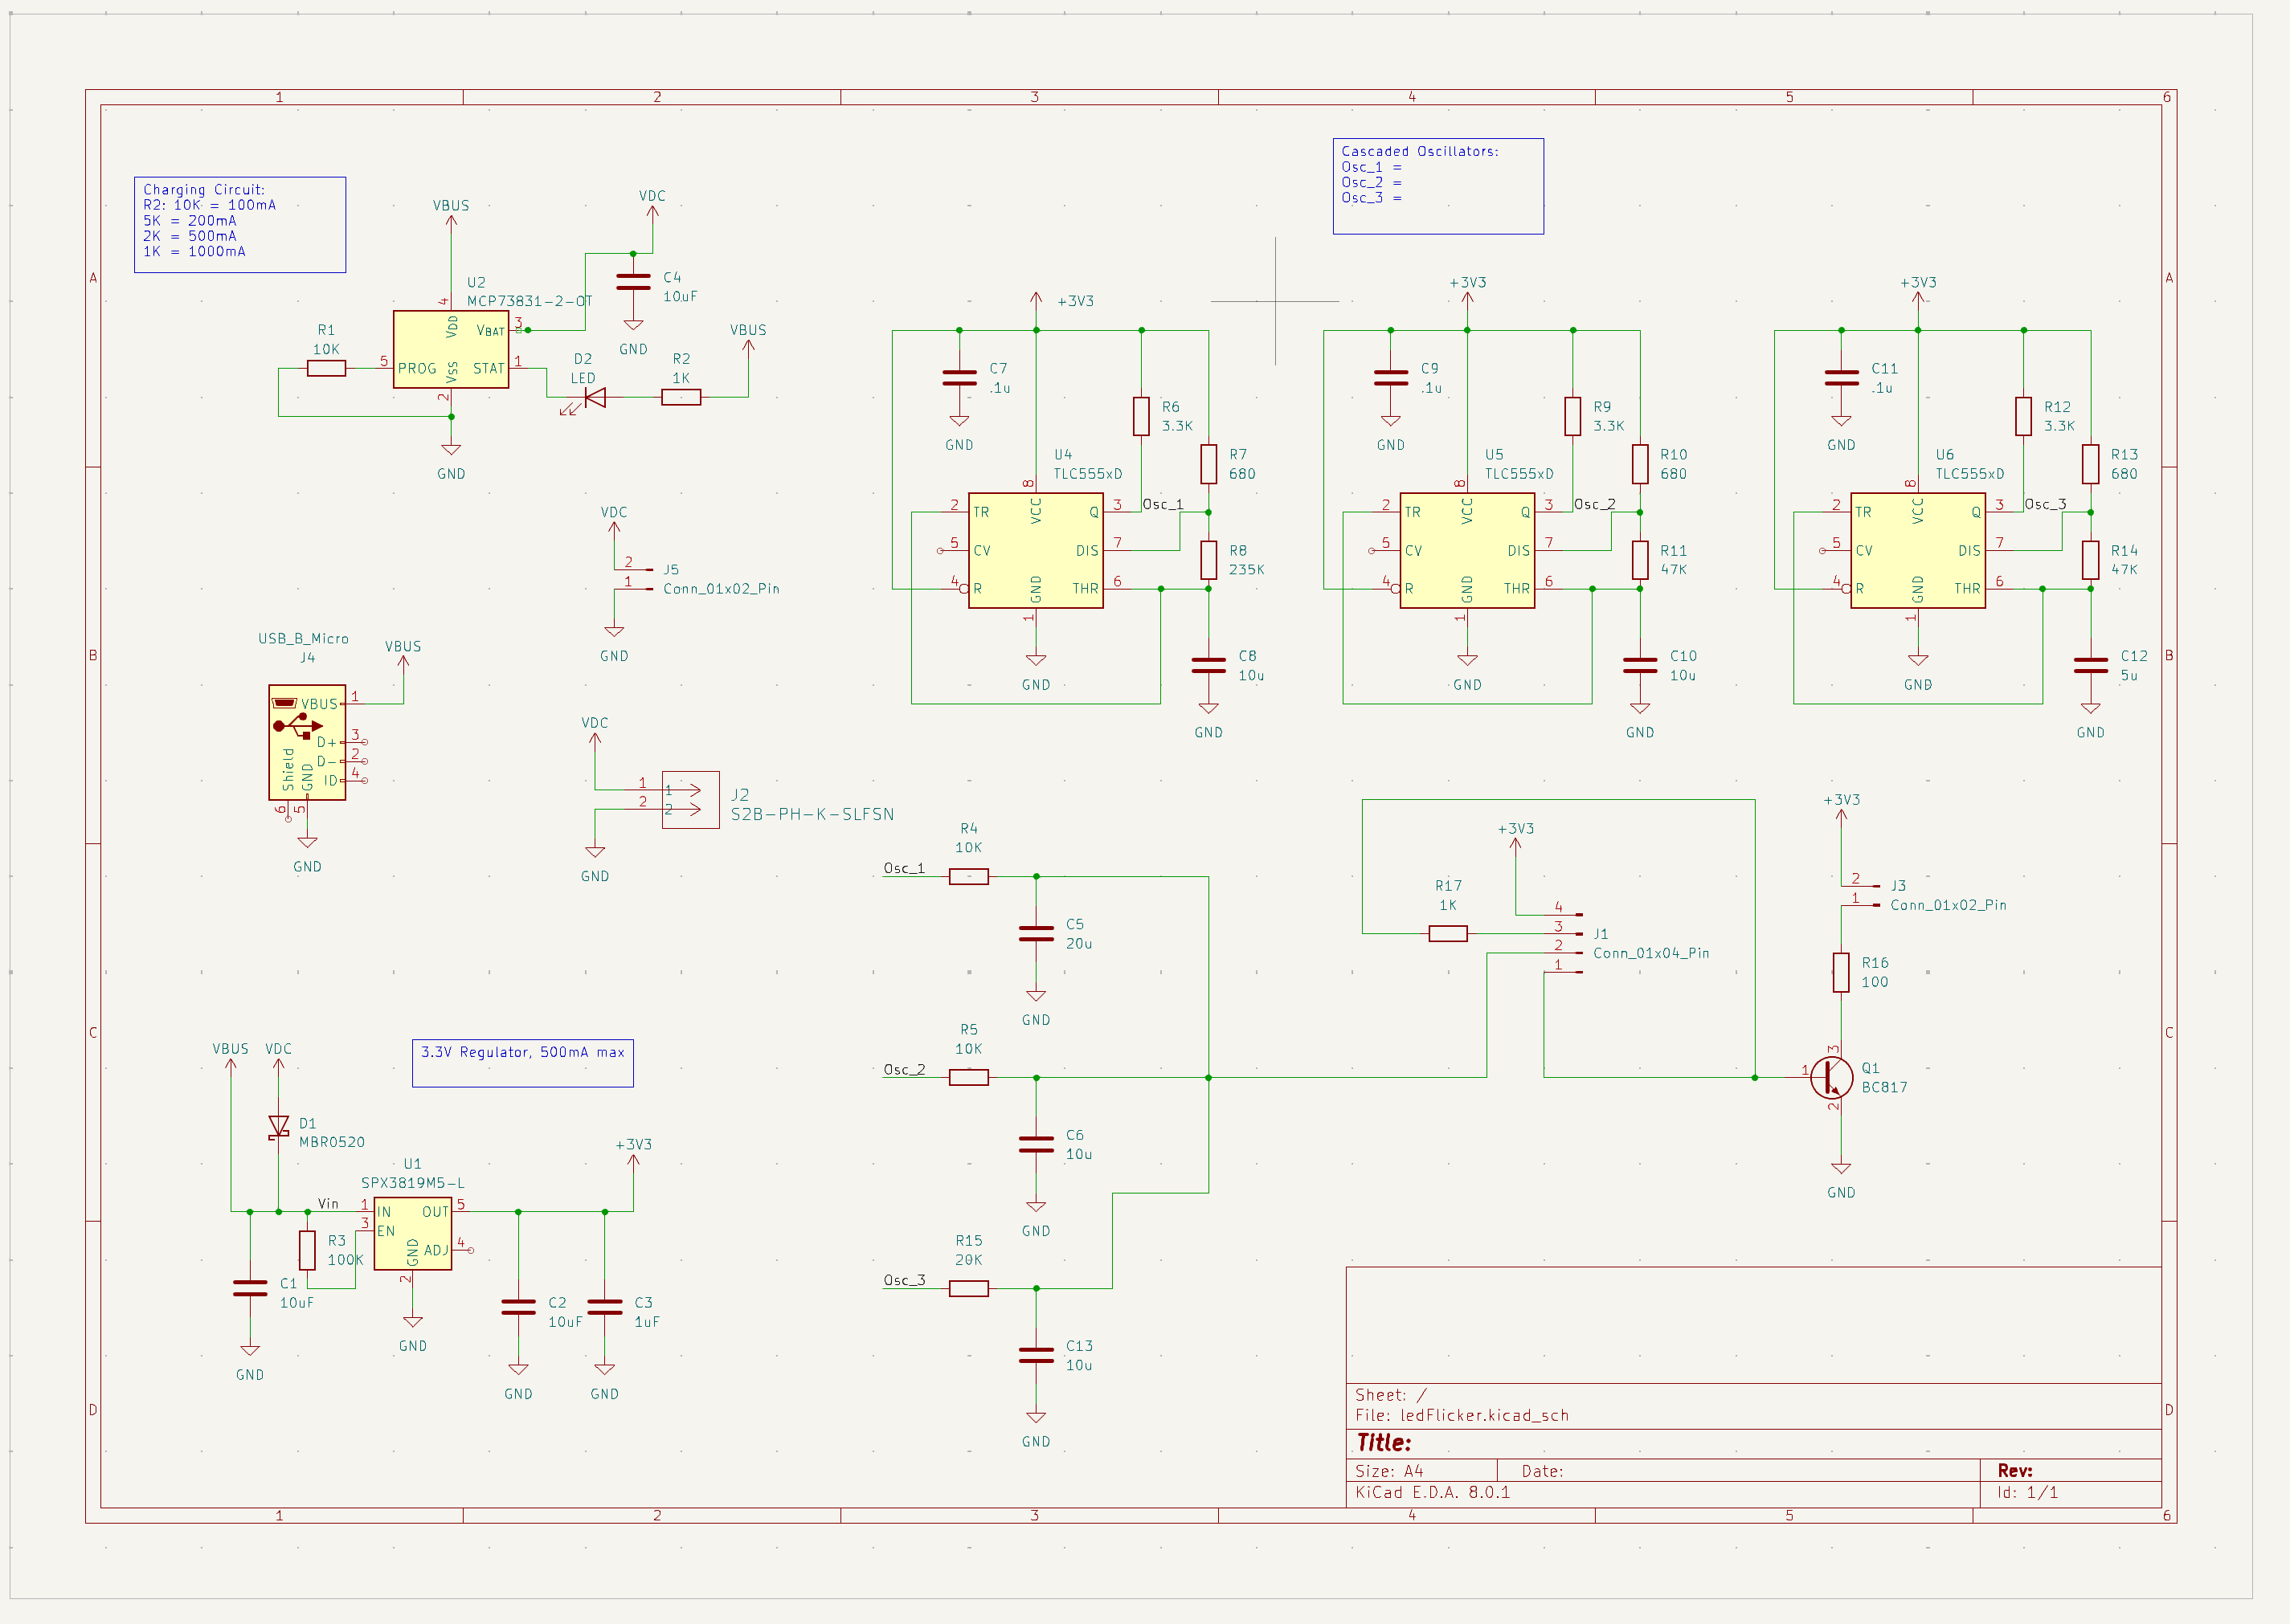Select the J1 Conn_01x04_Pin connector pins
This screenshot has width=2290, height=1624.
pyautogui.click(x=1563, y=943)
